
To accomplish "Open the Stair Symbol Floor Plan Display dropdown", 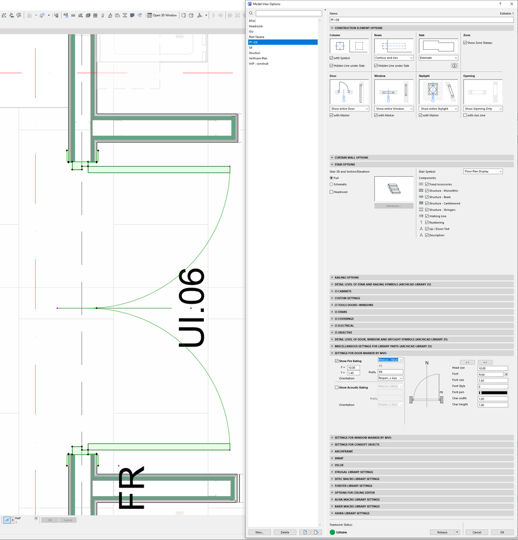I will click(483, 171).
